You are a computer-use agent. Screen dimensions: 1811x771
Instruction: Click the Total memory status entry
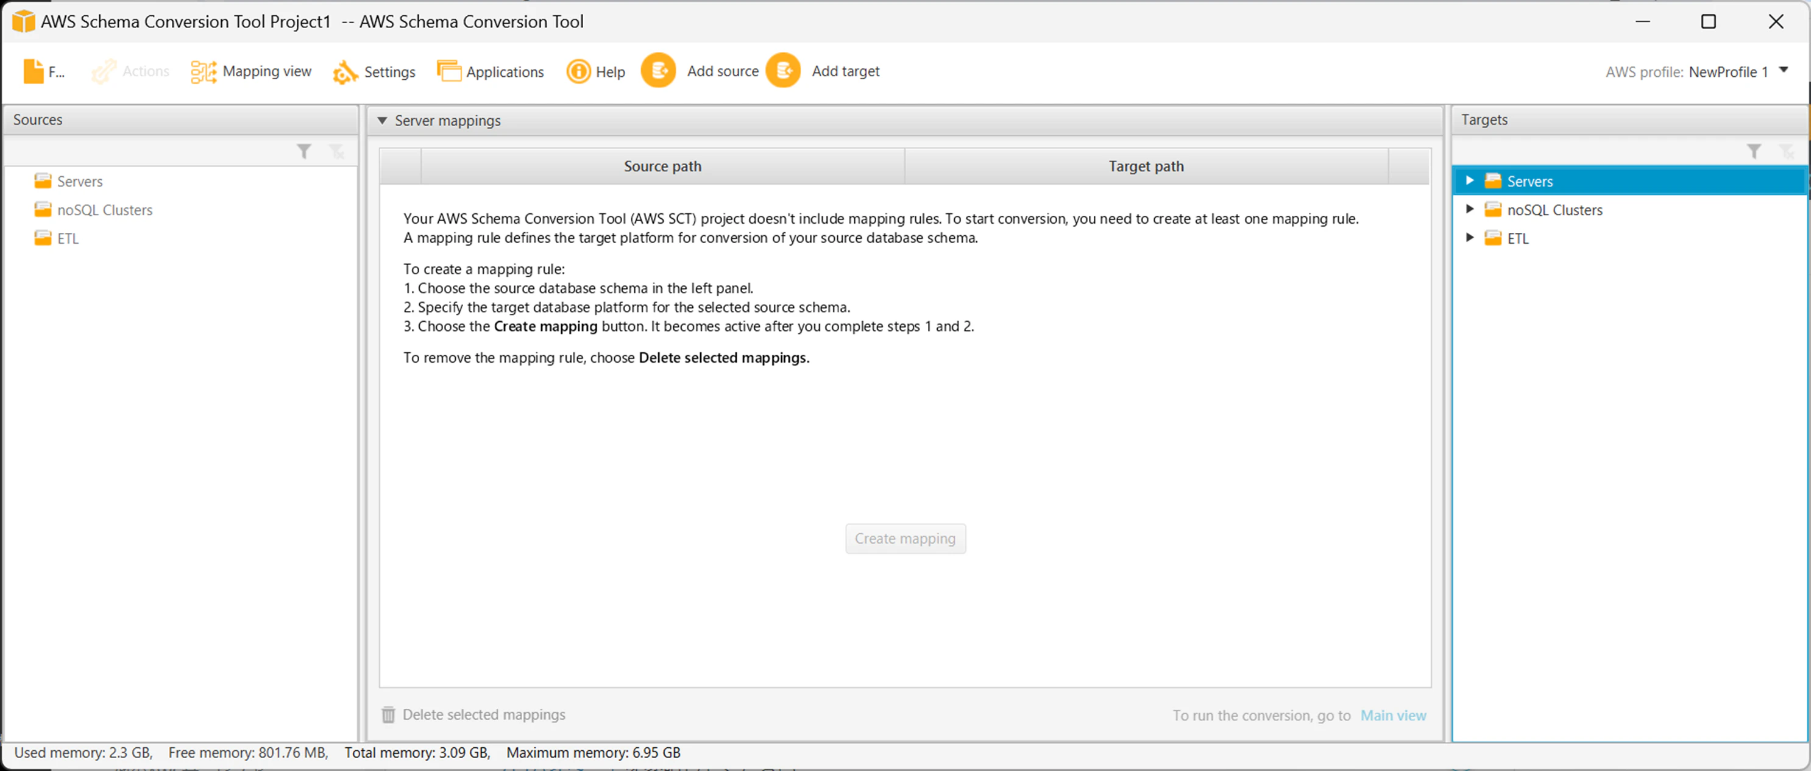point(417,753)
